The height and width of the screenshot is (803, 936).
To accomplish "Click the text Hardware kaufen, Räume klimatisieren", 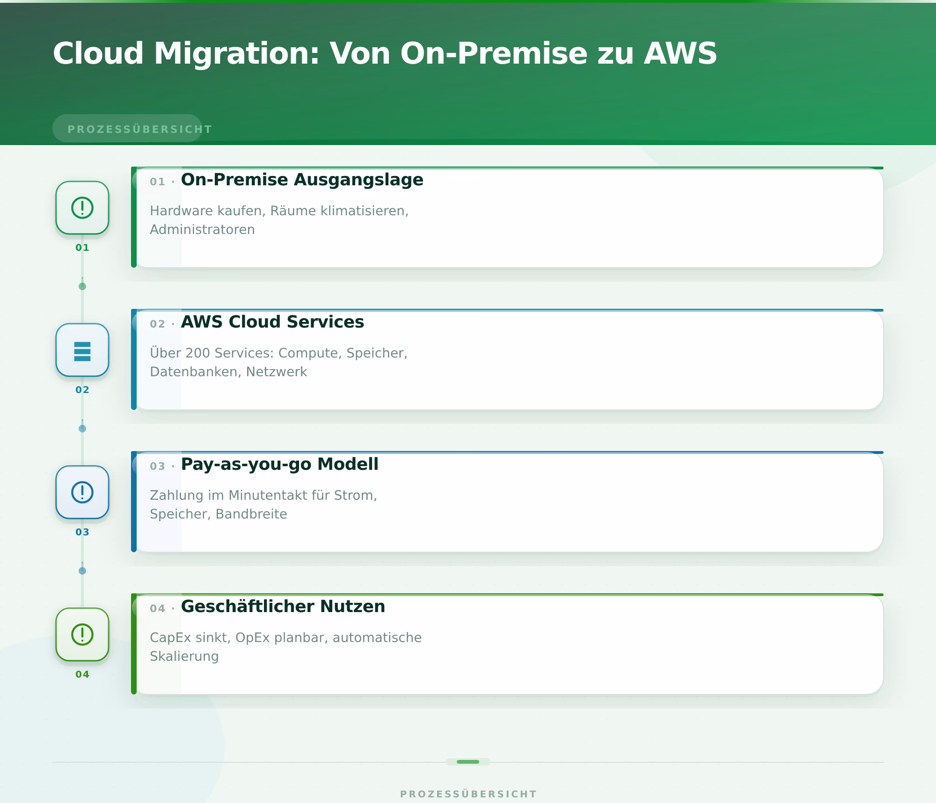I will [x=279, y=211].
